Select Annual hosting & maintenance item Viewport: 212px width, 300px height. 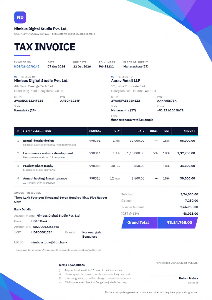click(x=45, y=178)
